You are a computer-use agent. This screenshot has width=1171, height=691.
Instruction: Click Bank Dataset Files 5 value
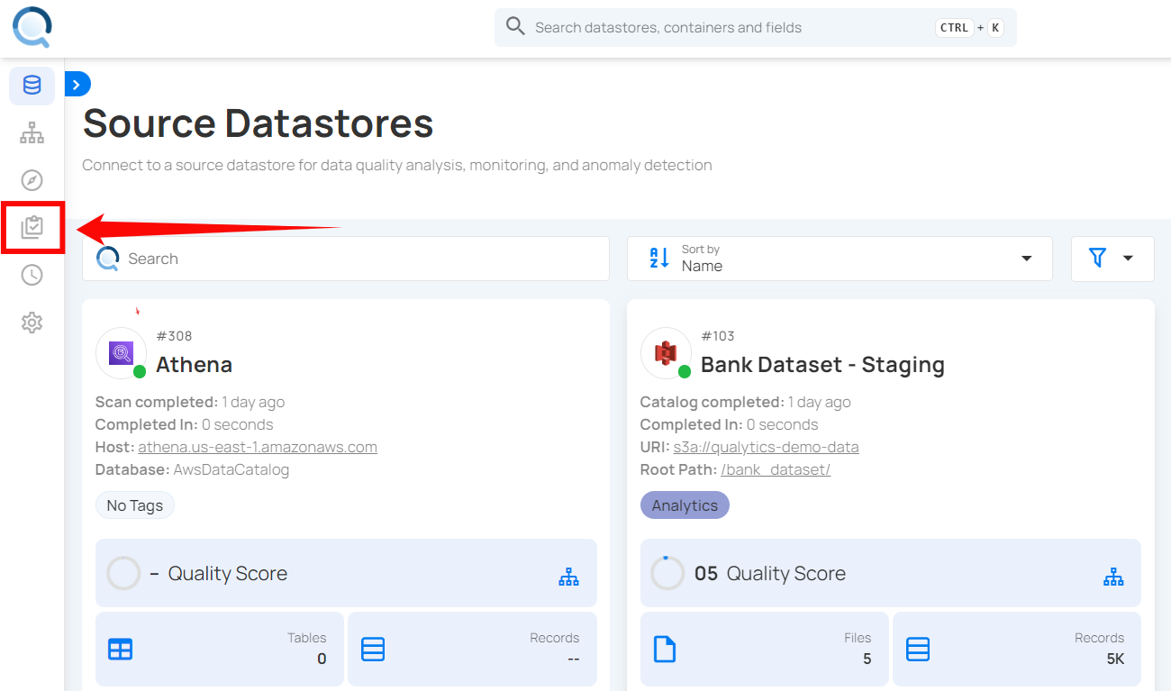point(867,659)
